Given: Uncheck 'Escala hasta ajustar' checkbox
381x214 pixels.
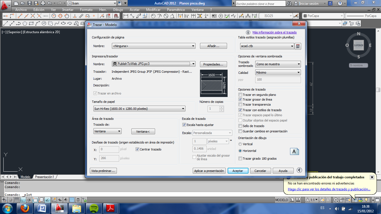Looking at the screenshot, I should click(x=184, y=125).
